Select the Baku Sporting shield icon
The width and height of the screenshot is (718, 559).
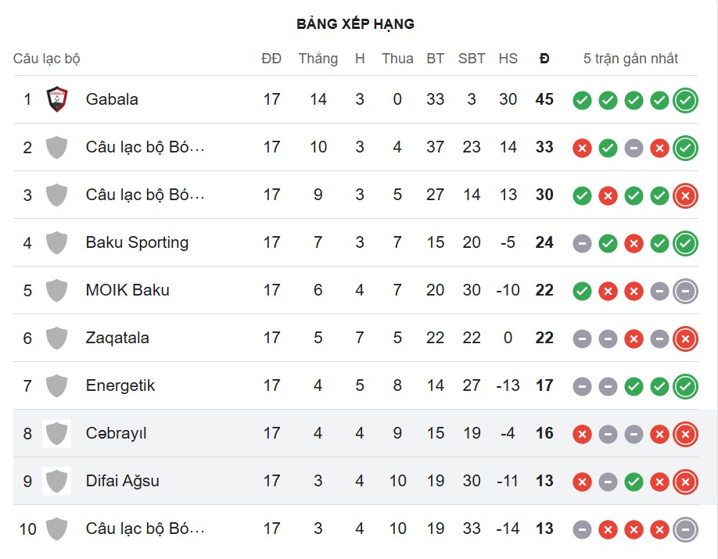point(56,242)
